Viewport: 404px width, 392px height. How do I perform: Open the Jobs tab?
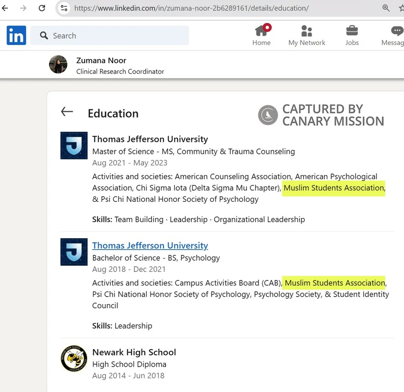352,35
